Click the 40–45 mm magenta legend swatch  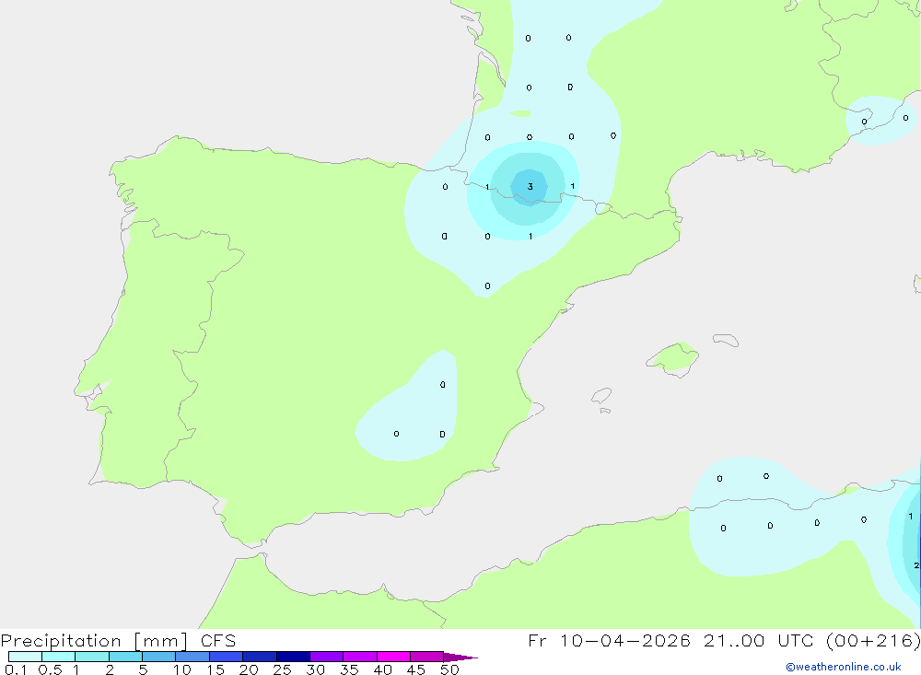pos(393,657)
